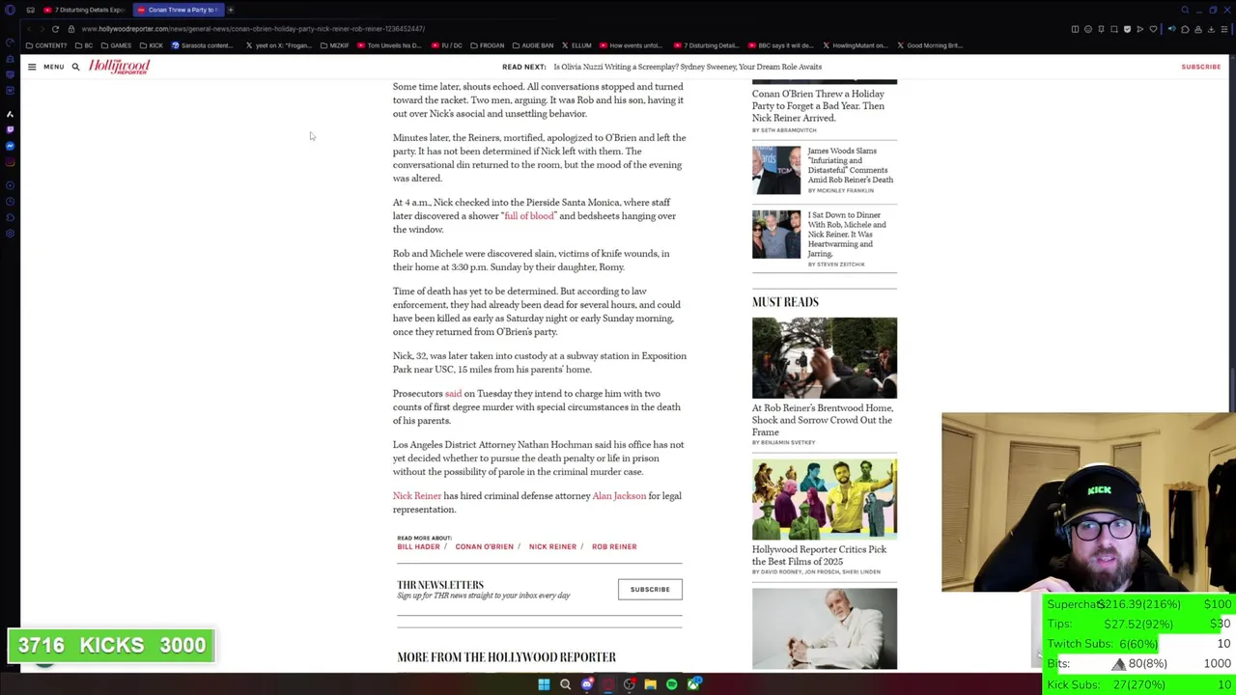Open File Explorer from the taskbar

click(x=651, y=684)
